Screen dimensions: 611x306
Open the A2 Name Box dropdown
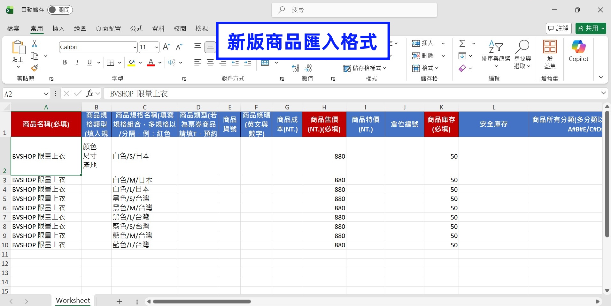(x=46, y=94)
